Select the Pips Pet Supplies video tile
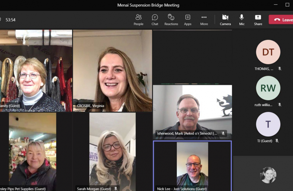293x191 pixels. point(32,152)
